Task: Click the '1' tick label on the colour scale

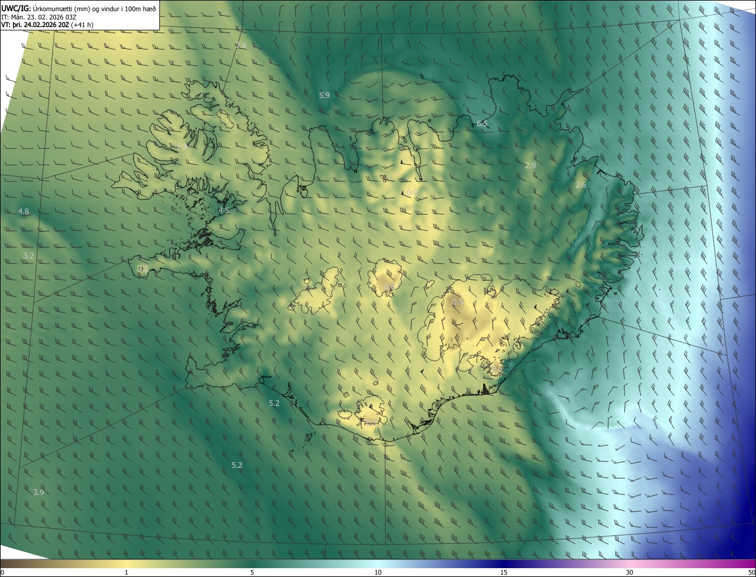Action: point(126,573)
